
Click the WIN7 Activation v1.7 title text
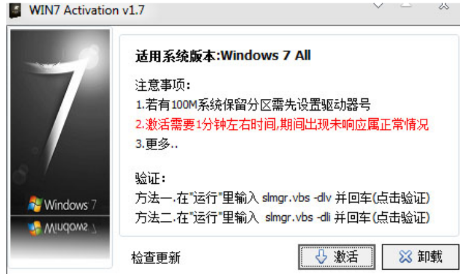[87, 10]
